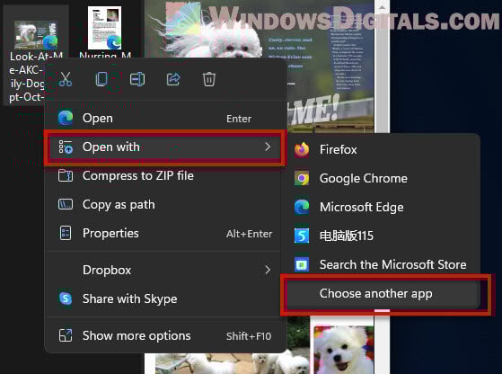Click the Microsoft Store icon

302,264
